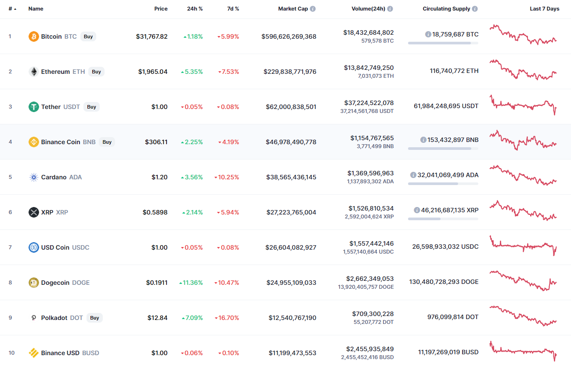Click the Cardano logo icon
This screenshot has width=571, height=367.
(34, 177)
